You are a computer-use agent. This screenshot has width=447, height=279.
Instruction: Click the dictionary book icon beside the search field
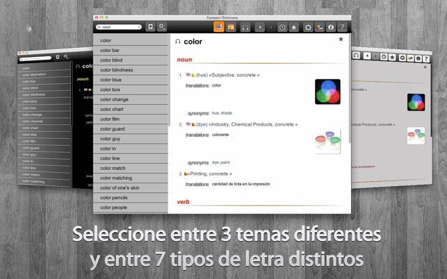pyautogui.click(x=151, y=27)
